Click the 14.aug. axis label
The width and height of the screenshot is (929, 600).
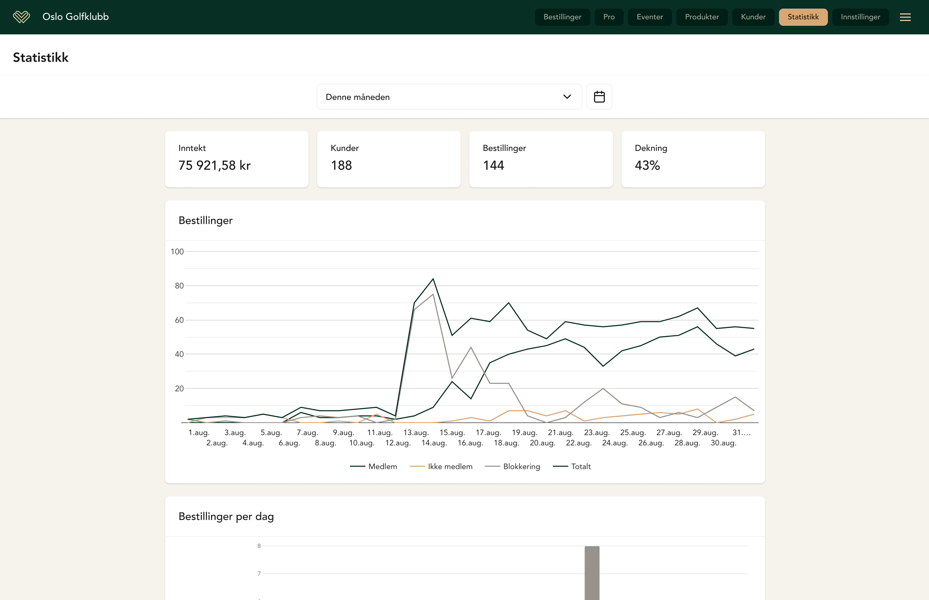click(x=434, y=443)
